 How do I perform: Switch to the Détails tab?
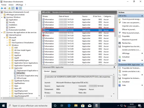54,72
